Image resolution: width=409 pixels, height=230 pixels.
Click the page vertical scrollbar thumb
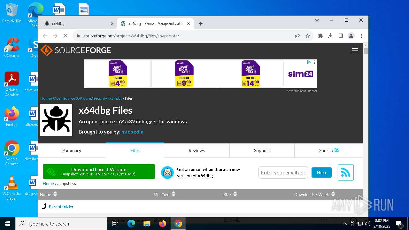(x=366, y=51)
